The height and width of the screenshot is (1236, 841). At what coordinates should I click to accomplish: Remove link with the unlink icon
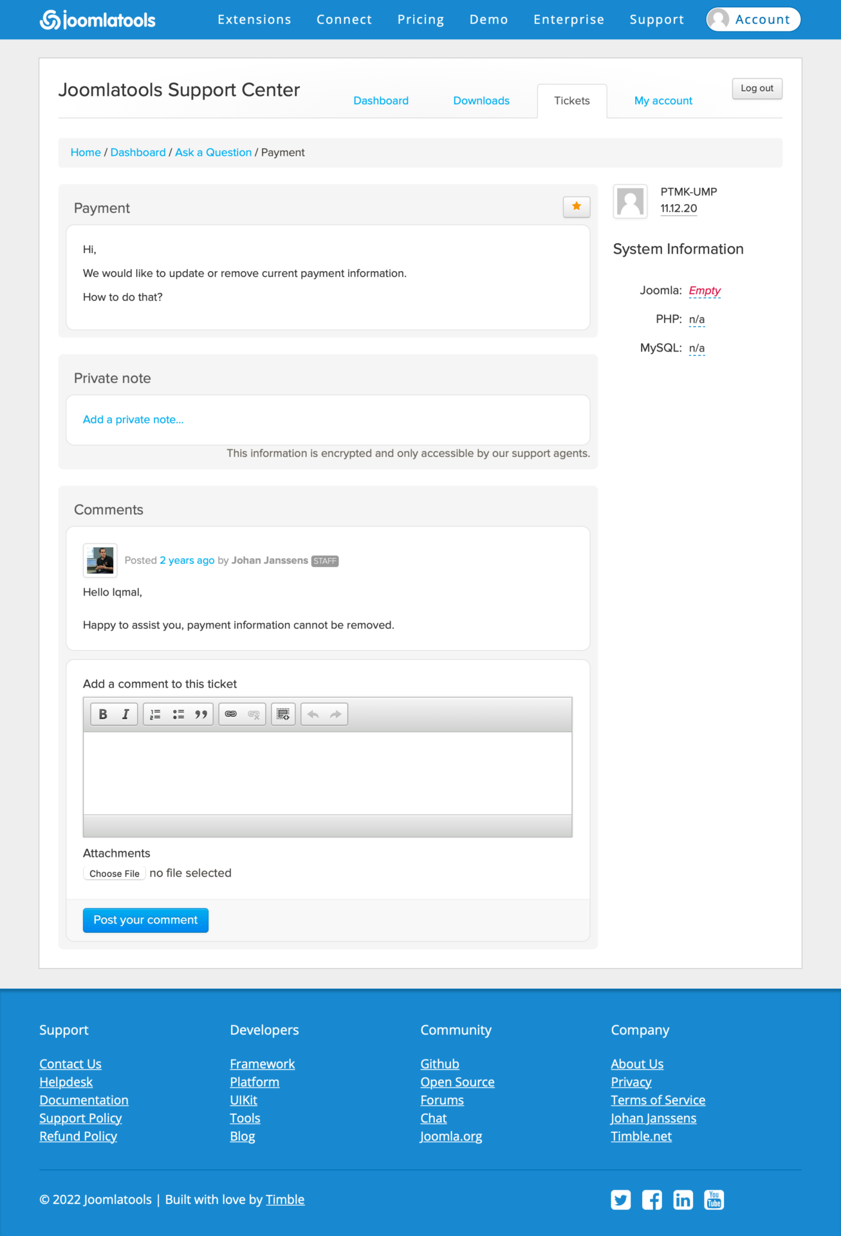click(254, 714)
